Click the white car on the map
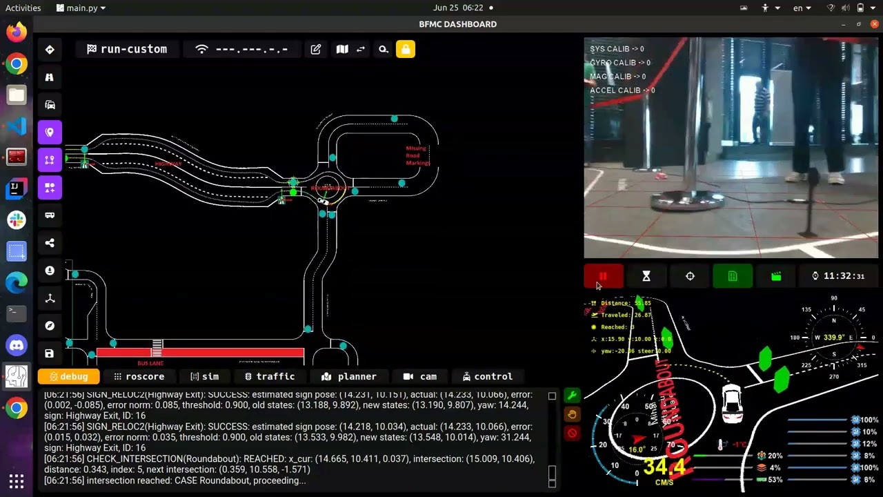 point(323,201)
